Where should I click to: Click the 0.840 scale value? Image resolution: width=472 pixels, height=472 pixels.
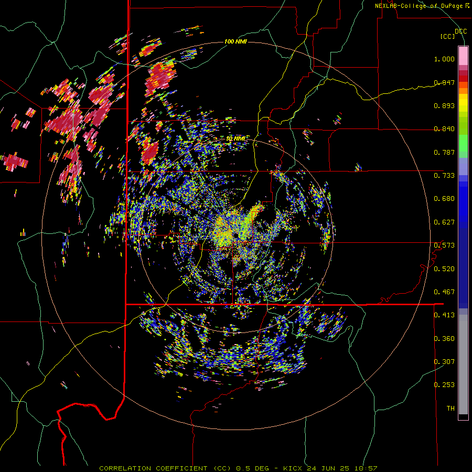444,129
